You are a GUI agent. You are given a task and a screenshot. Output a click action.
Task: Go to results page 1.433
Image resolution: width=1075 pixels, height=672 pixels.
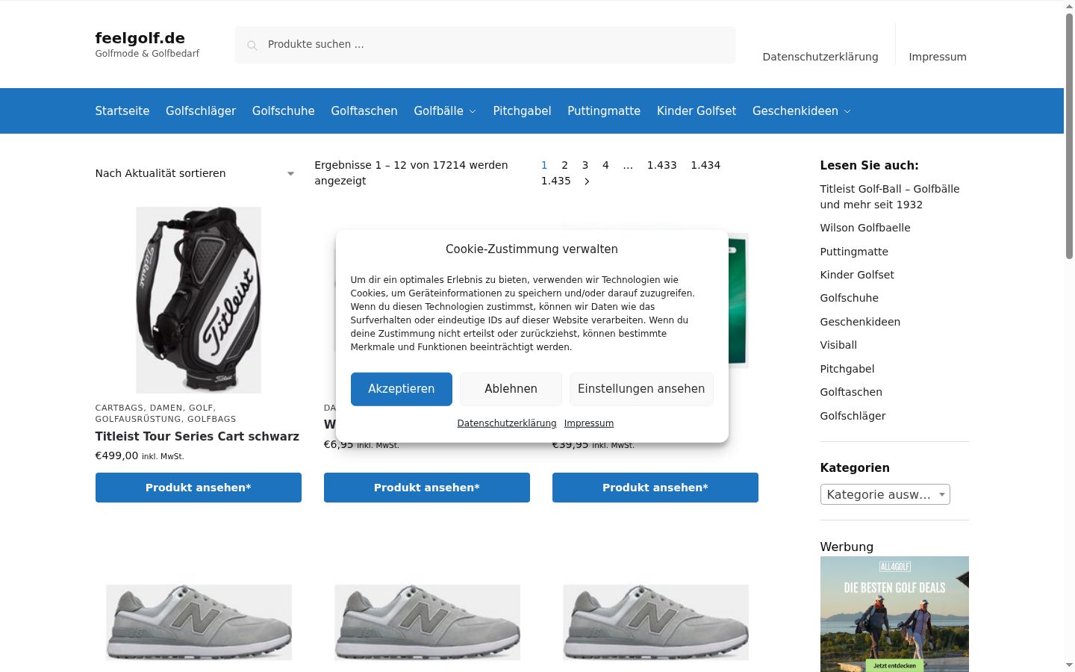[x=662, y=165]
